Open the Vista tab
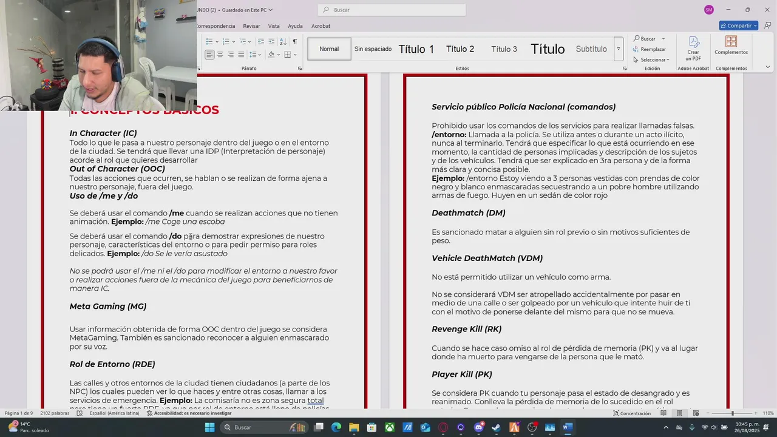The width and height of the screenshot is (777, 437). [x=274, y=26]
